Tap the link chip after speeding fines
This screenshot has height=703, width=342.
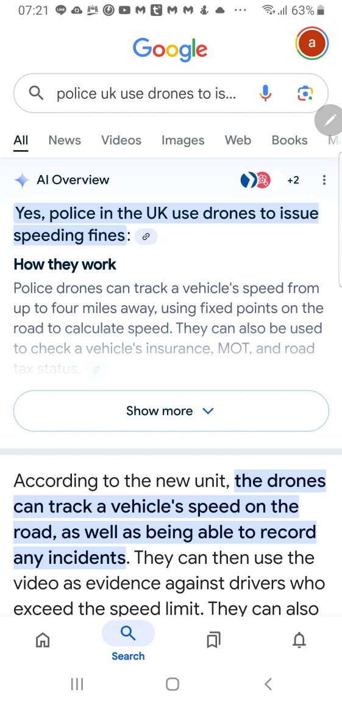tap(146, 237)
